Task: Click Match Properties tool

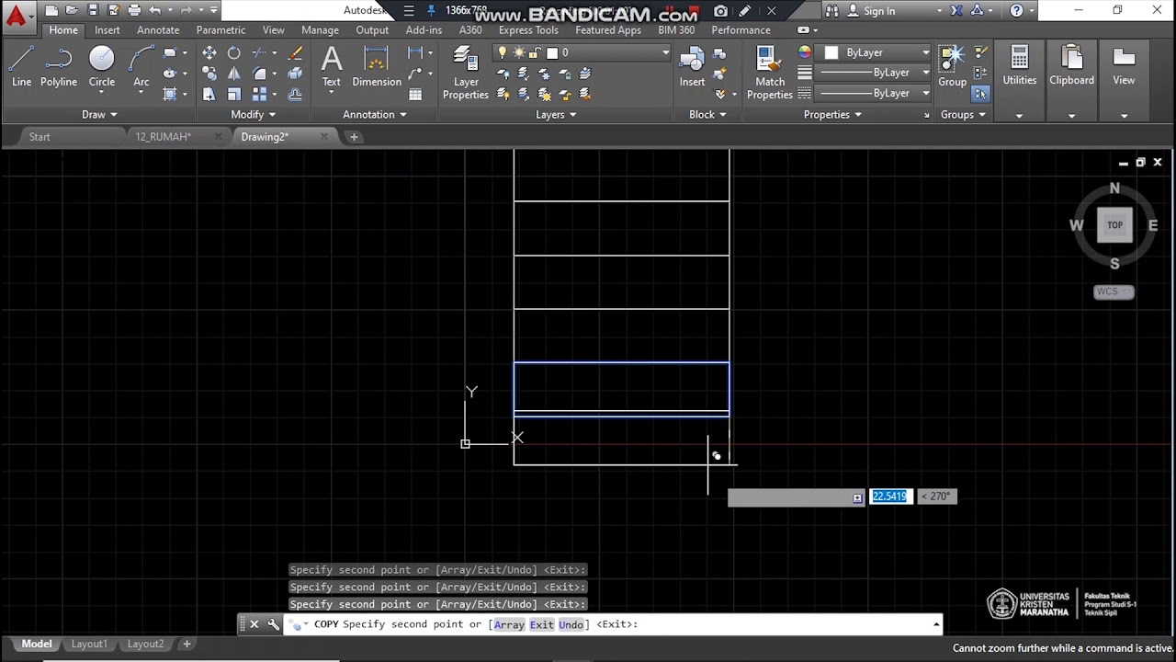Action: coord(770,73)
